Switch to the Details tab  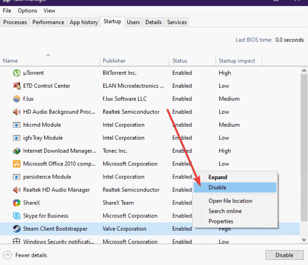[x=153, y=22]
